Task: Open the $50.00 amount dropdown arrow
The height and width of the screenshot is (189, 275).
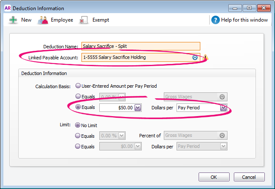Action: [x=137, y=108]
